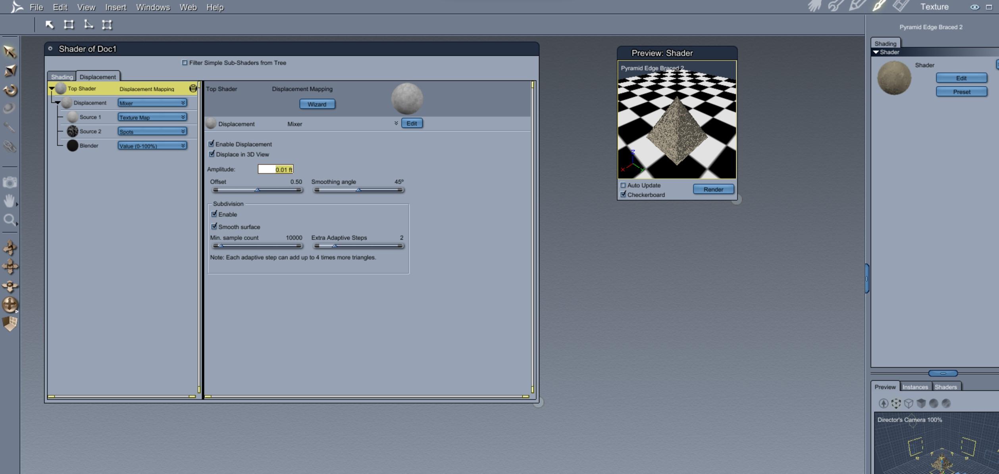Click the trash icon on Top Shader row
Screen dimensions: 999x474
[193, 88]
